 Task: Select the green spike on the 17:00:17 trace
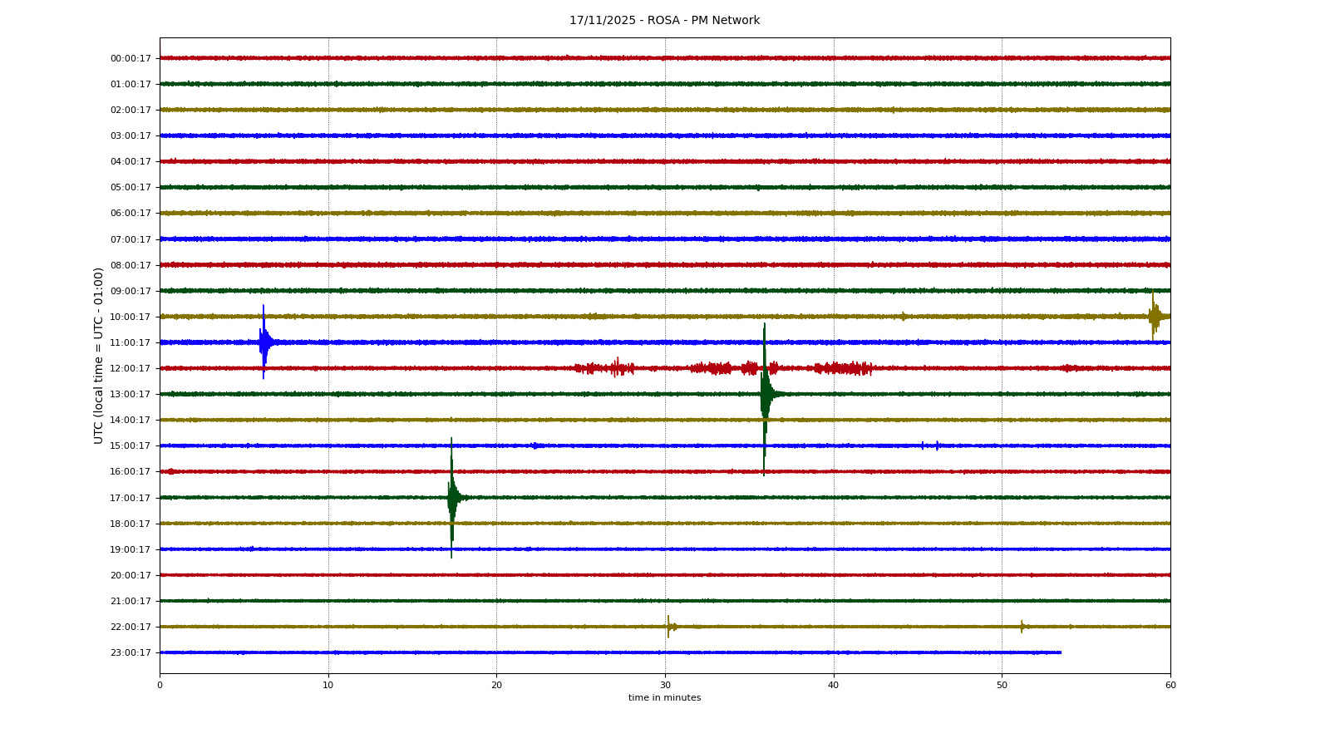click(451, 497)
